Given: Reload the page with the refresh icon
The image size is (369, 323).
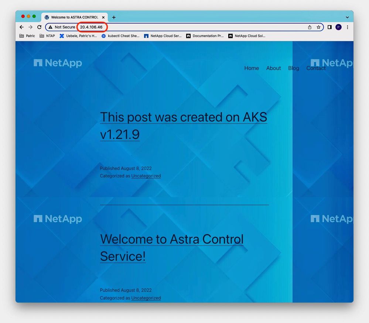Looking at the screenshot, I should click(39, 27).
